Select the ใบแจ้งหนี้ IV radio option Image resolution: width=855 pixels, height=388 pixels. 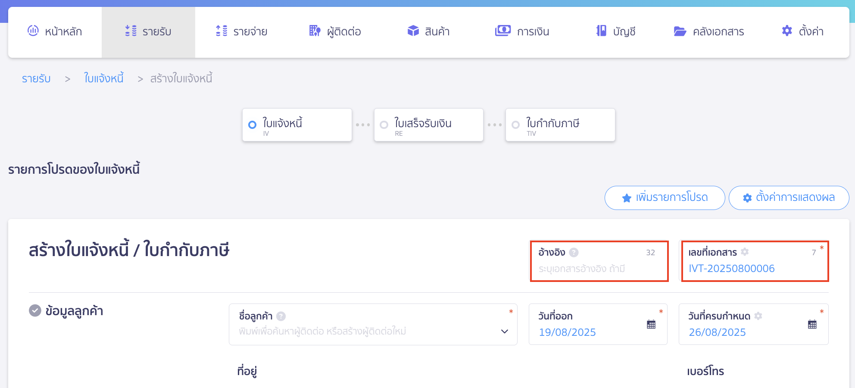253,125
